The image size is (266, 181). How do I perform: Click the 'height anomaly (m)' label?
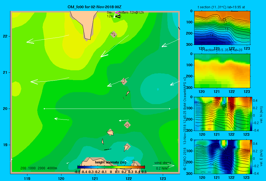111,162
